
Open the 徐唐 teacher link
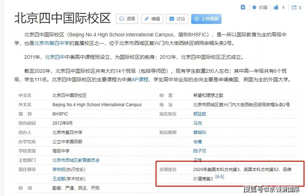(198, 141)
